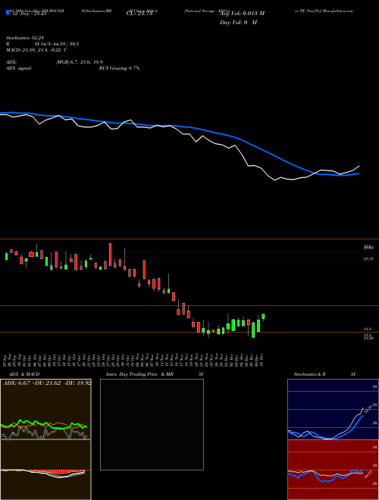This screenshot has width=379, height=500.
Task: Click the 22.32 price axis label
Action: [x=368, y=259]
